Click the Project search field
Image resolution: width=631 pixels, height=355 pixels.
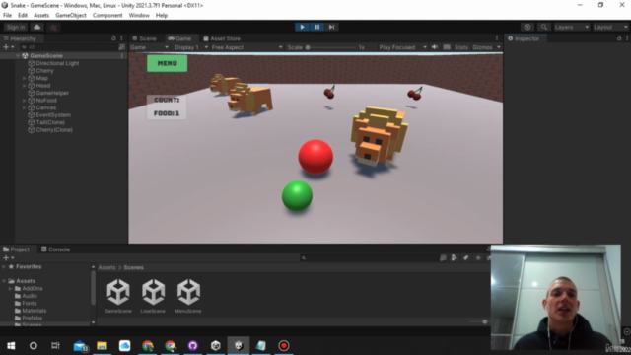click(x=369, y=258)
